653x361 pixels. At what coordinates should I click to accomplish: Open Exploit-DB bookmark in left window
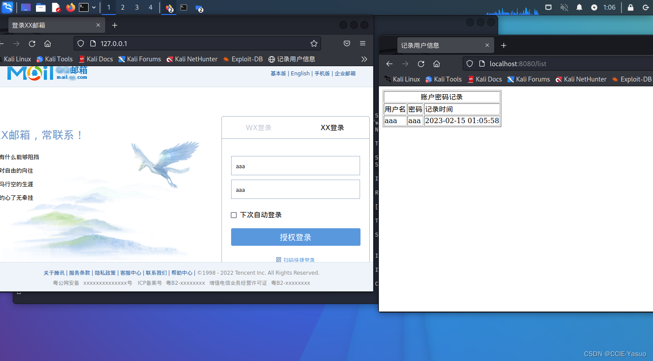243,59
